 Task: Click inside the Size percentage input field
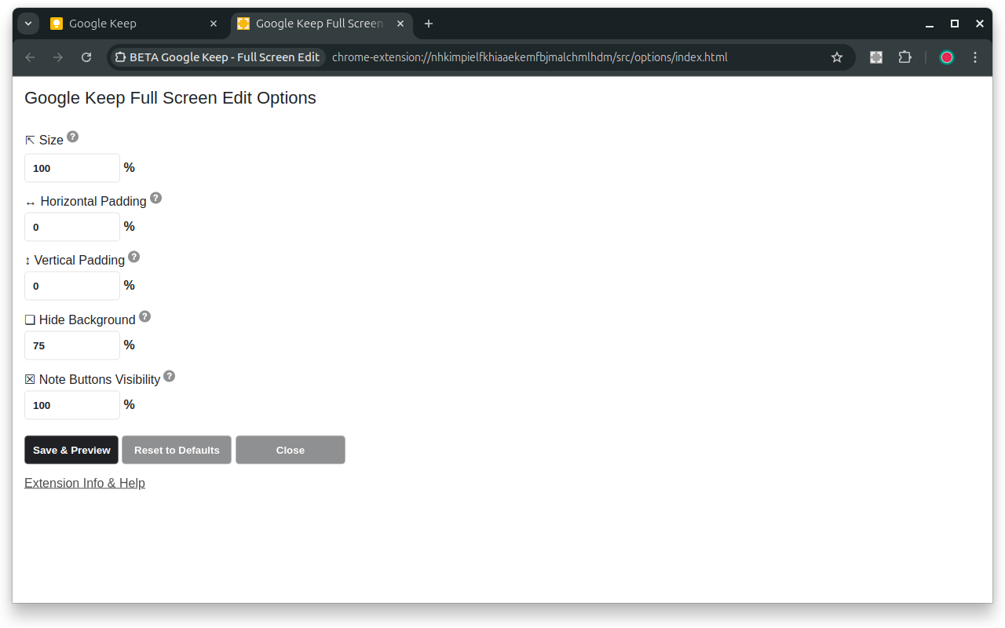[x=71, y=168]
